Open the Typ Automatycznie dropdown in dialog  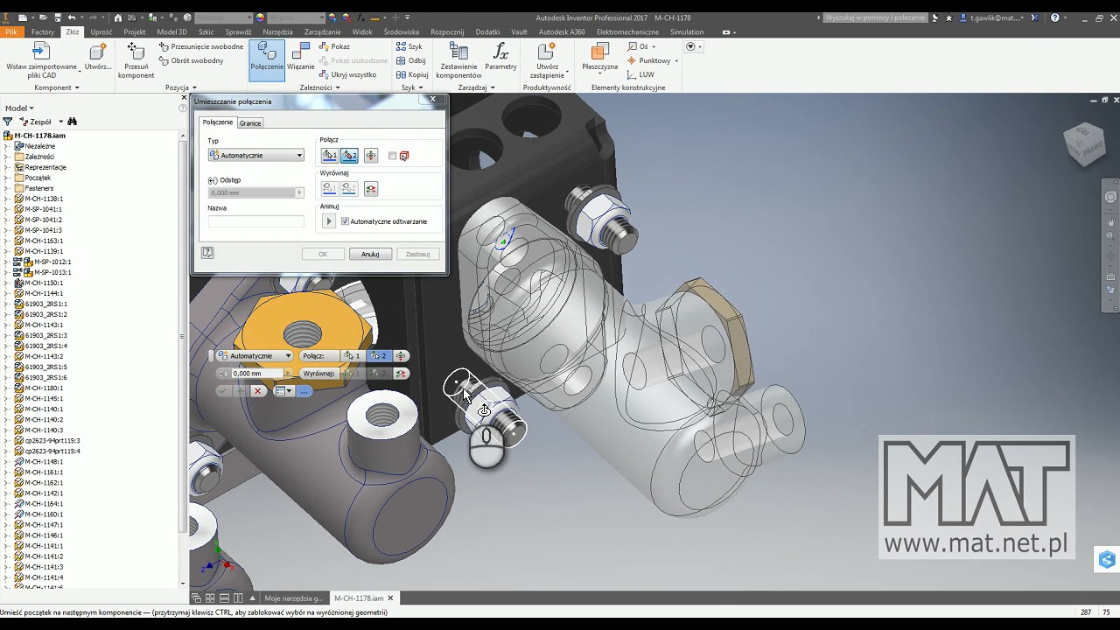256,156
